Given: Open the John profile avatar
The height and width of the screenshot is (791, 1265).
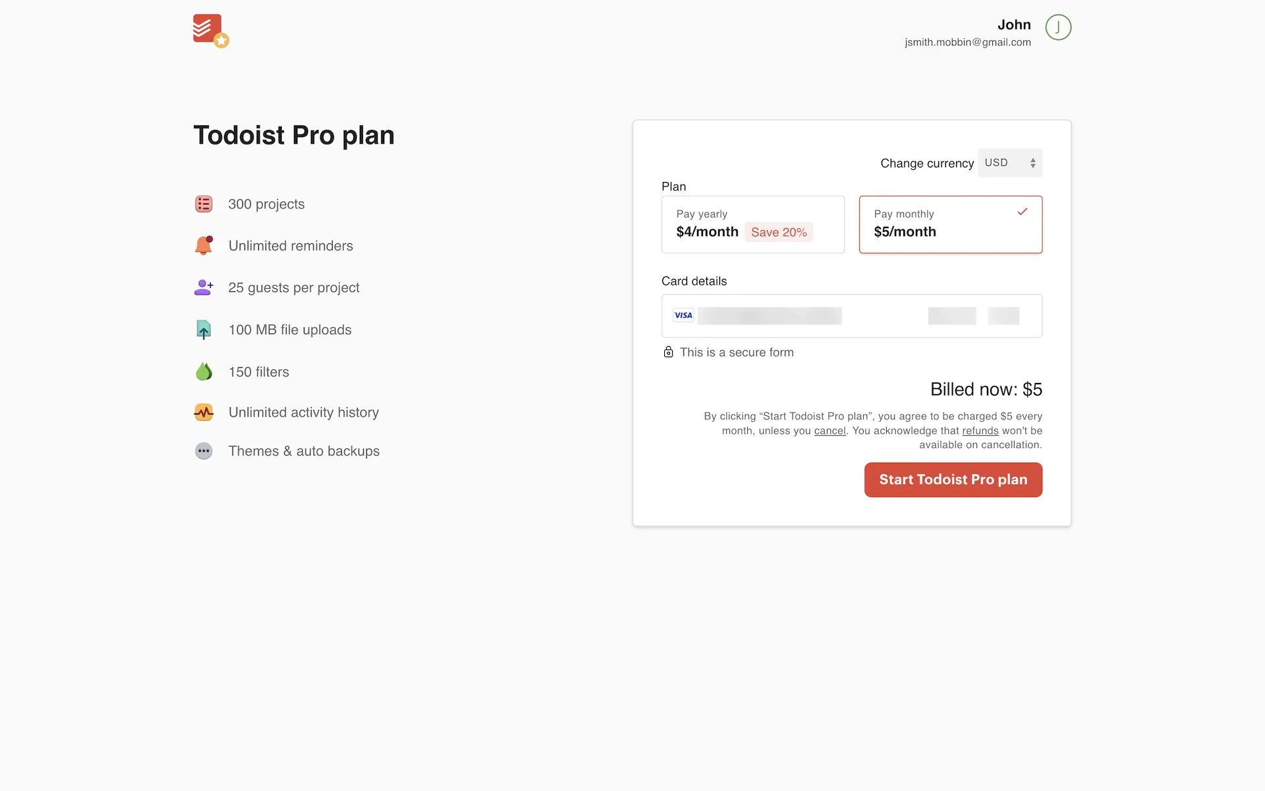Looking at the screenshot, I should (1058, 28).
